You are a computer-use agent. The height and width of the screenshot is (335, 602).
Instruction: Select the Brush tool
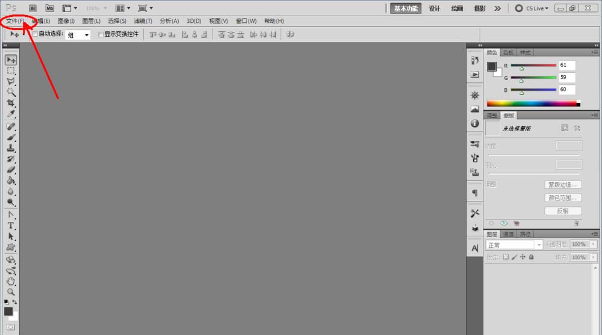11,137
